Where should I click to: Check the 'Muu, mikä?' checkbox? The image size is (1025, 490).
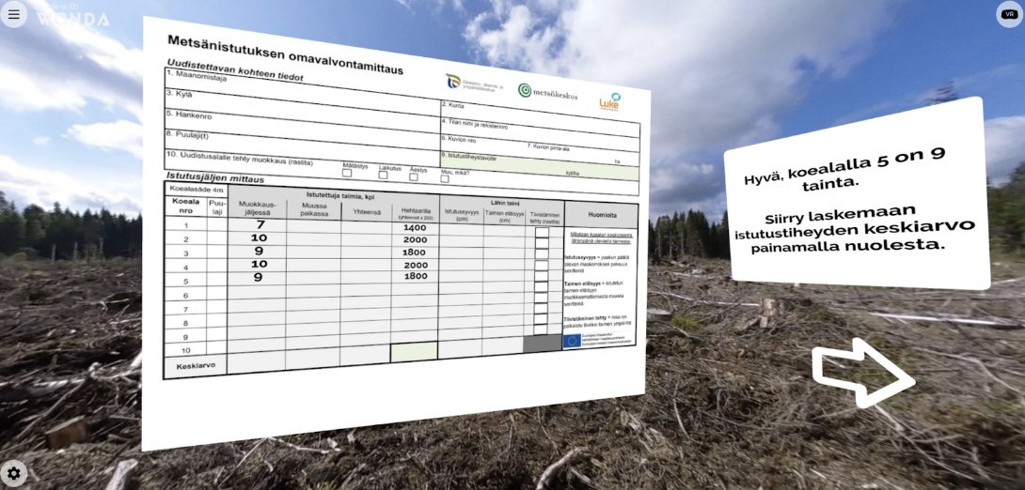(445, 178)
